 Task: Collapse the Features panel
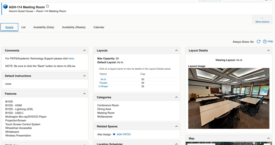(84, 94)
